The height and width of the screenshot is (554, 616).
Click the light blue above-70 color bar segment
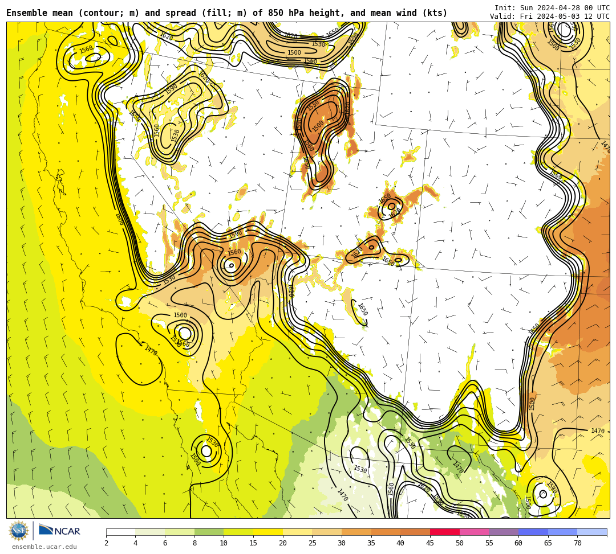pos(592,532)
